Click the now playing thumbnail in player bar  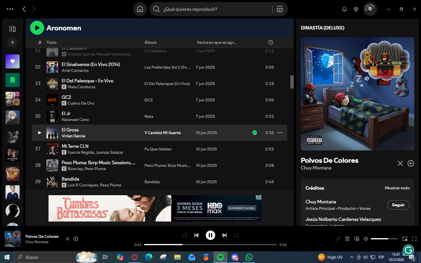coord(13,239)
